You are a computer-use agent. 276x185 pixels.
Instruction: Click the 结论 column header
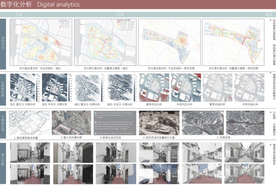tap(269, 15)
